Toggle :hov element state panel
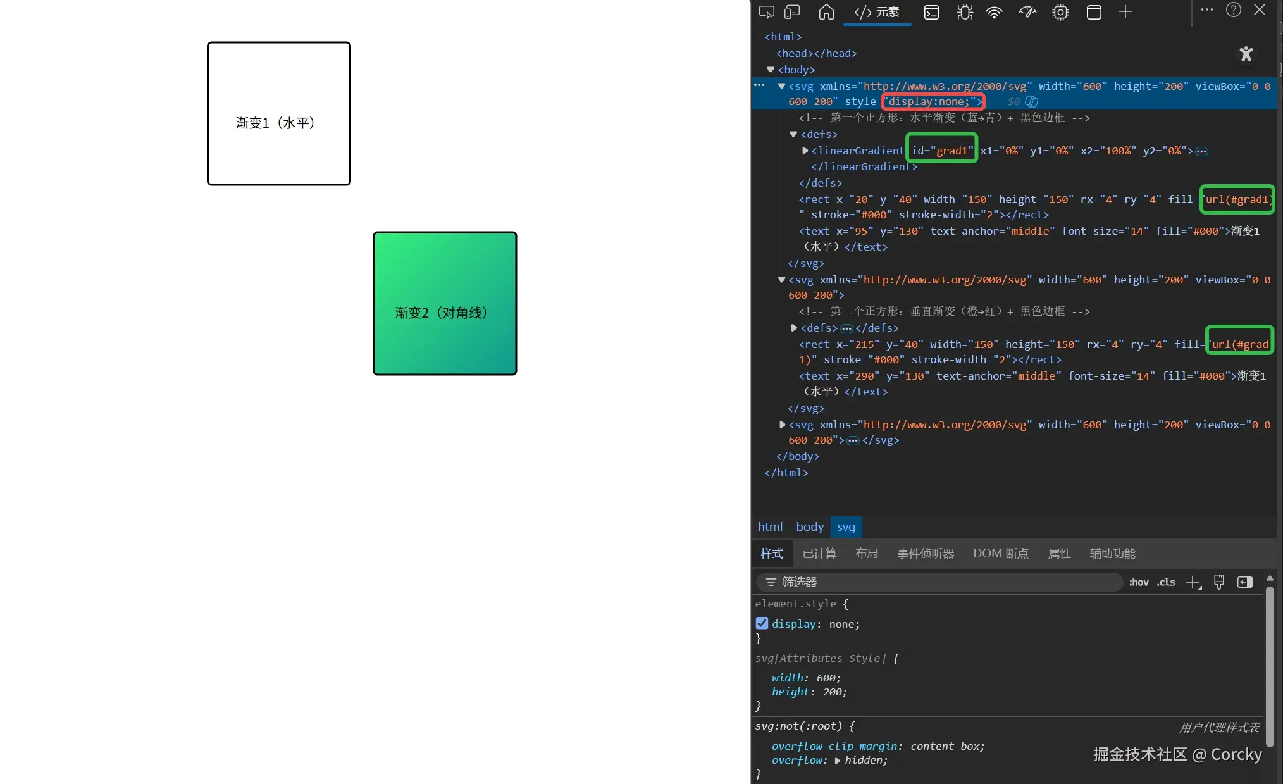The width and height of the screenshot is (1283, 784). tap(1139, 582)
